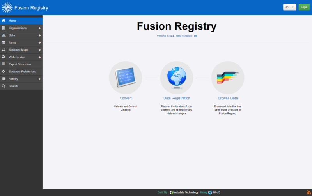The width and height of the screenshot is (312, 196).
Task: Click the Version 10.4.4-DataEssentials link
Action: coord(174,36)
